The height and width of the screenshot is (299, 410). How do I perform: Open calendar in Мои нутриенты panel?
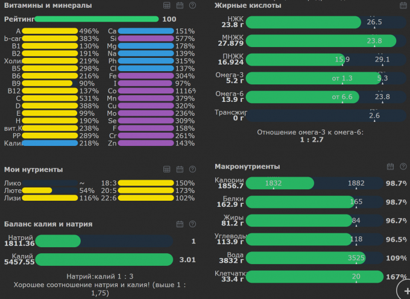pos(180,170)
